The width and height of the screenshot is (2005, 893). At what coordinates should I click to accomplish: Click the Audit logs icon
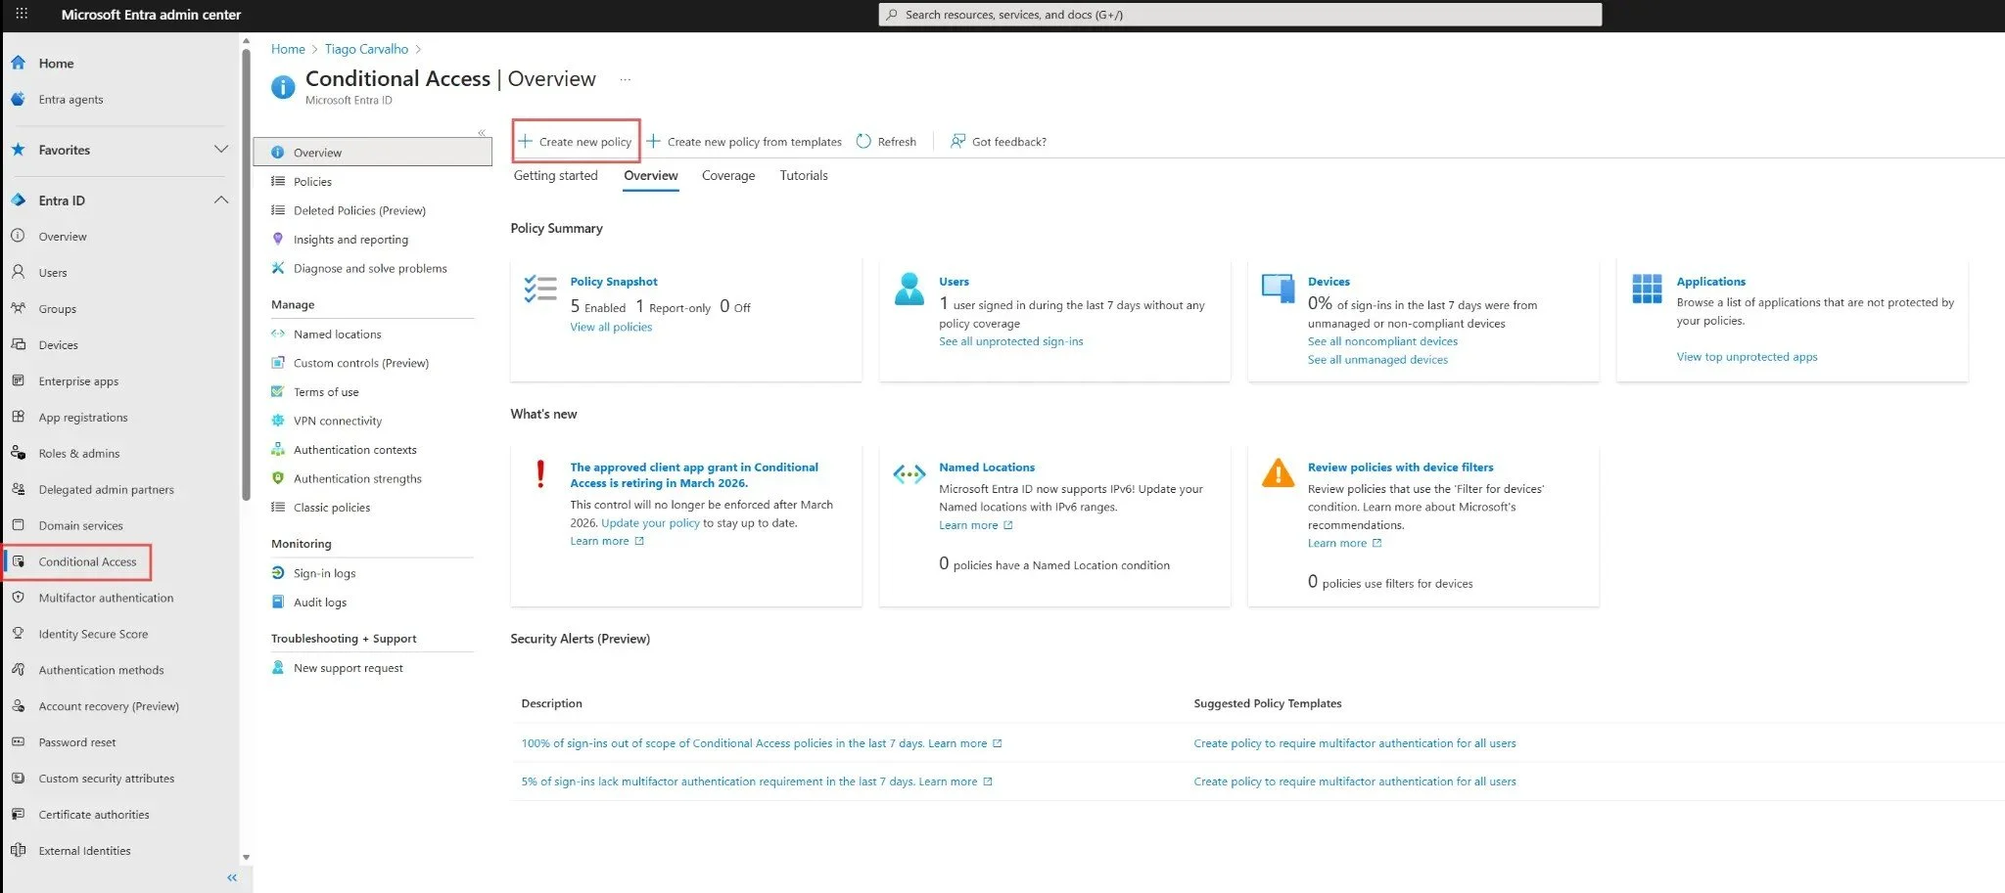pyautogui.click(x=278, y=602)
